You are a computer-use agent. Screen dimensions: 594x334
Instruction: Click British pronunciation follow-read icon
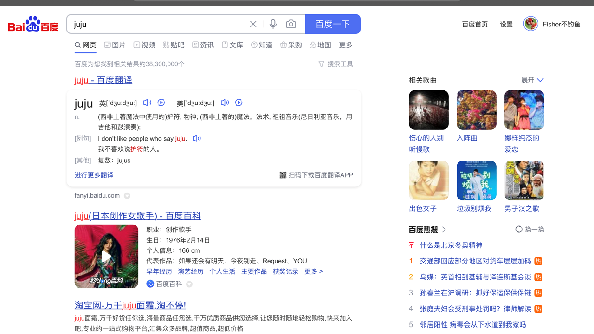[x=161, y=103]
